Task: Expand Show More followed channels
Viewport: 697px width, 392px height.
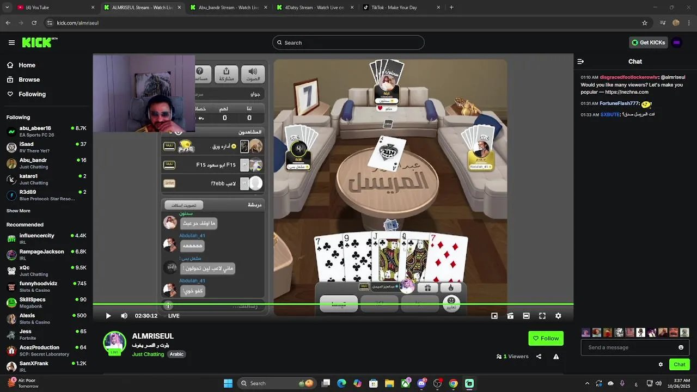Action: coord(19,211)
